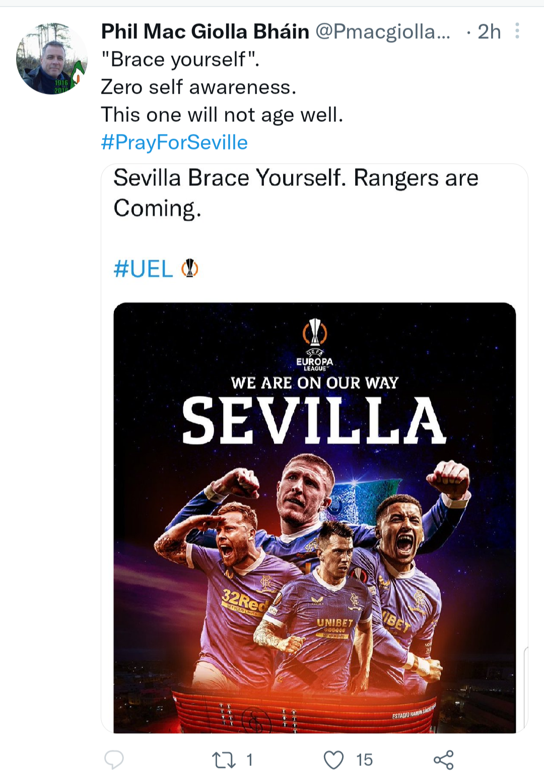Click the 2h timestamp

click(489, 32)
